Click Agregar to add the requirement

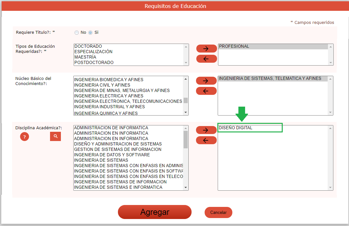(x=155, y=212)
